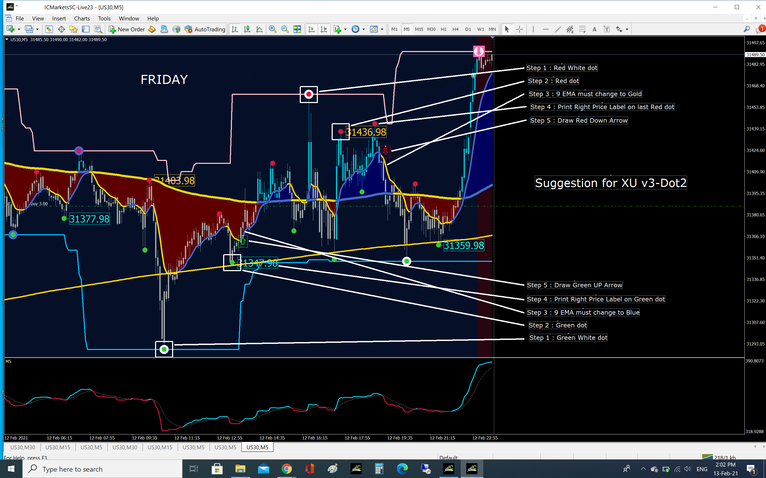Screen dimensions: 766x478
Task: Toggle the Chart Shift button
Action: tap(324, 29)
